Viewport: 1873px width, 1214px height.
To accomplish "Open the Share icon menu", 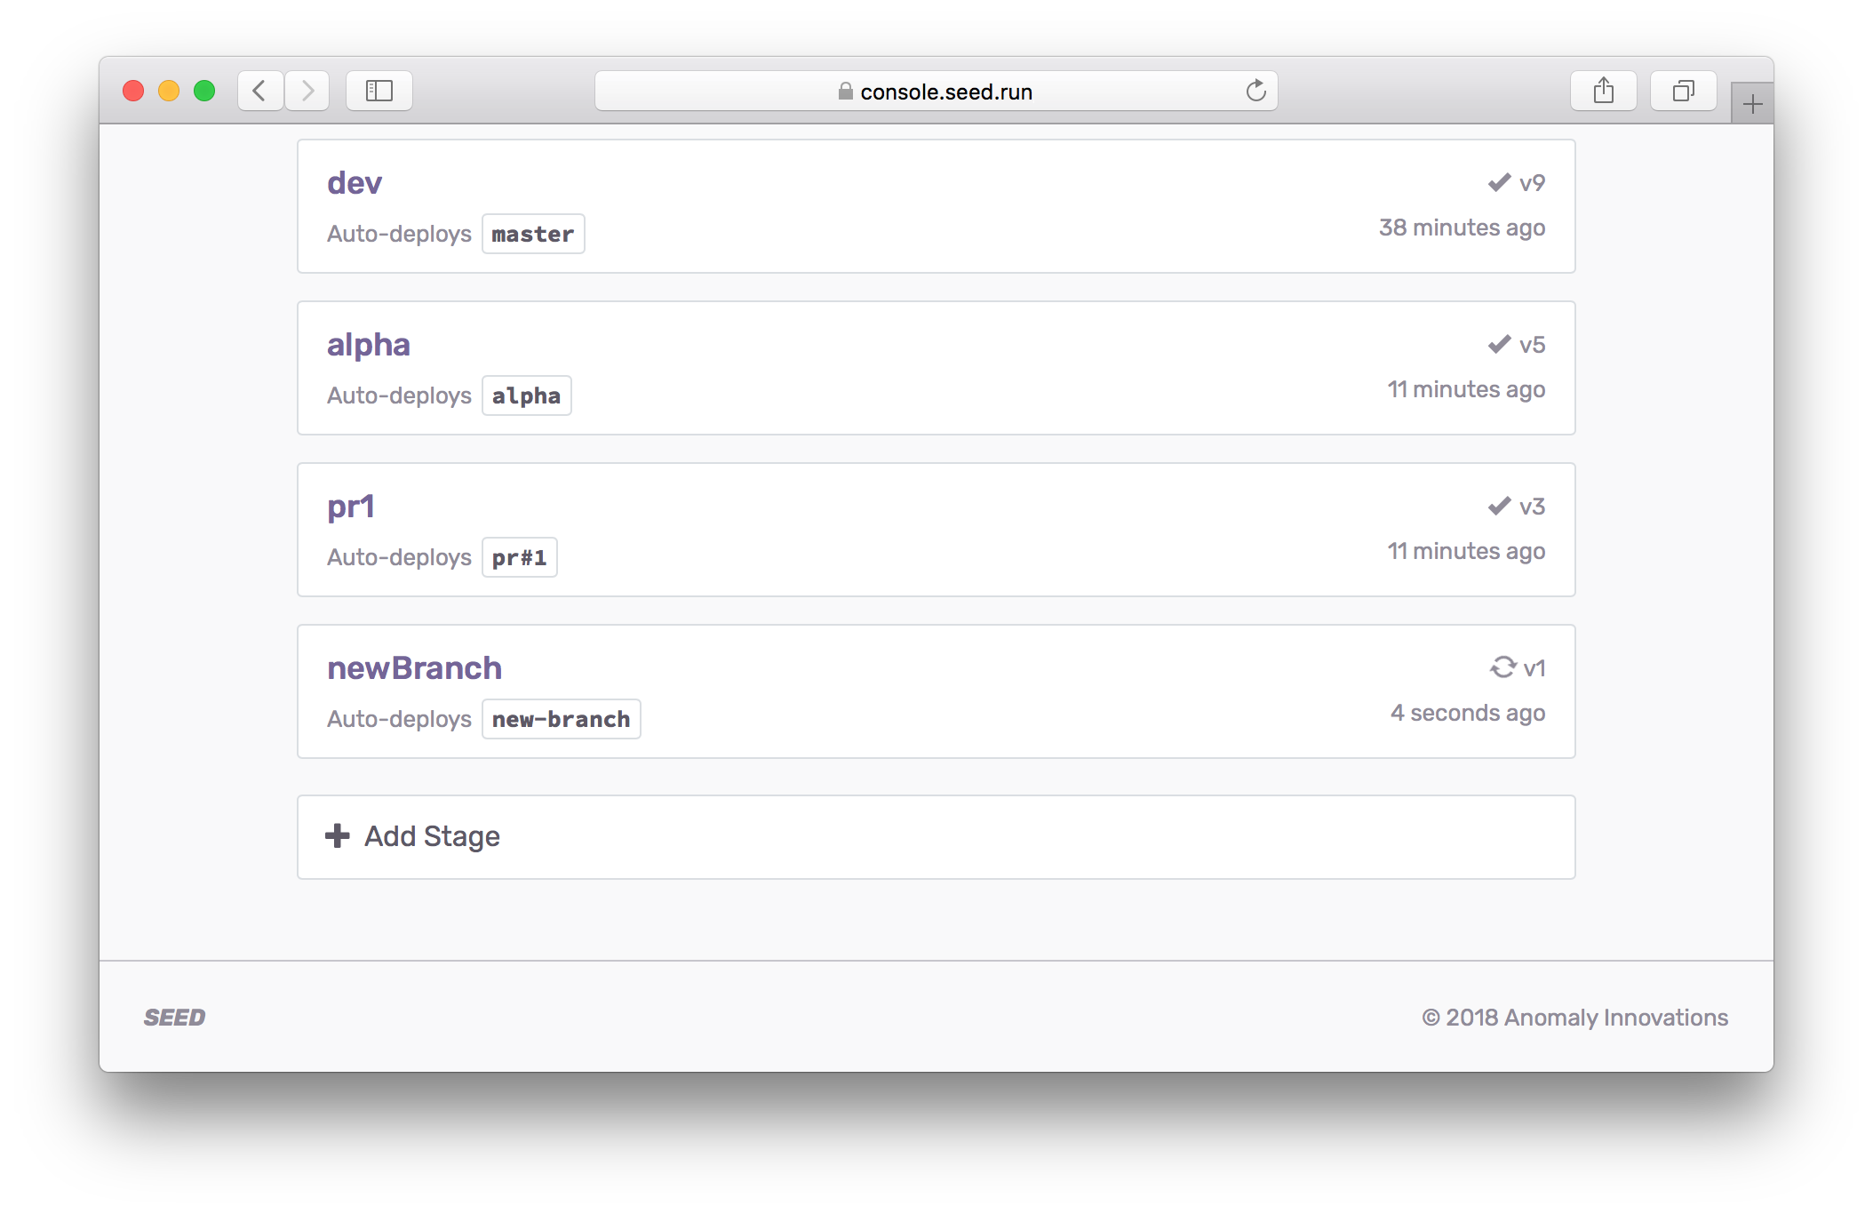I will [1603, 91].
